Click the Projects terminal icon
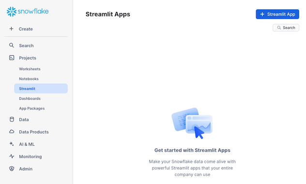306x184 pixels. point(12,58)
